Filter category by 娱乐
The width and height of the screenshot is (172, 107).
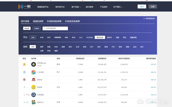tap(70, 47)
